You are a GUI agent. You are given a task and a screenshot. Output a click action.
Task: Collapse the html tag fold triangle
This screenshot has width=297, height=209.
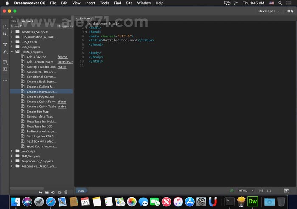tap(86, 28)
